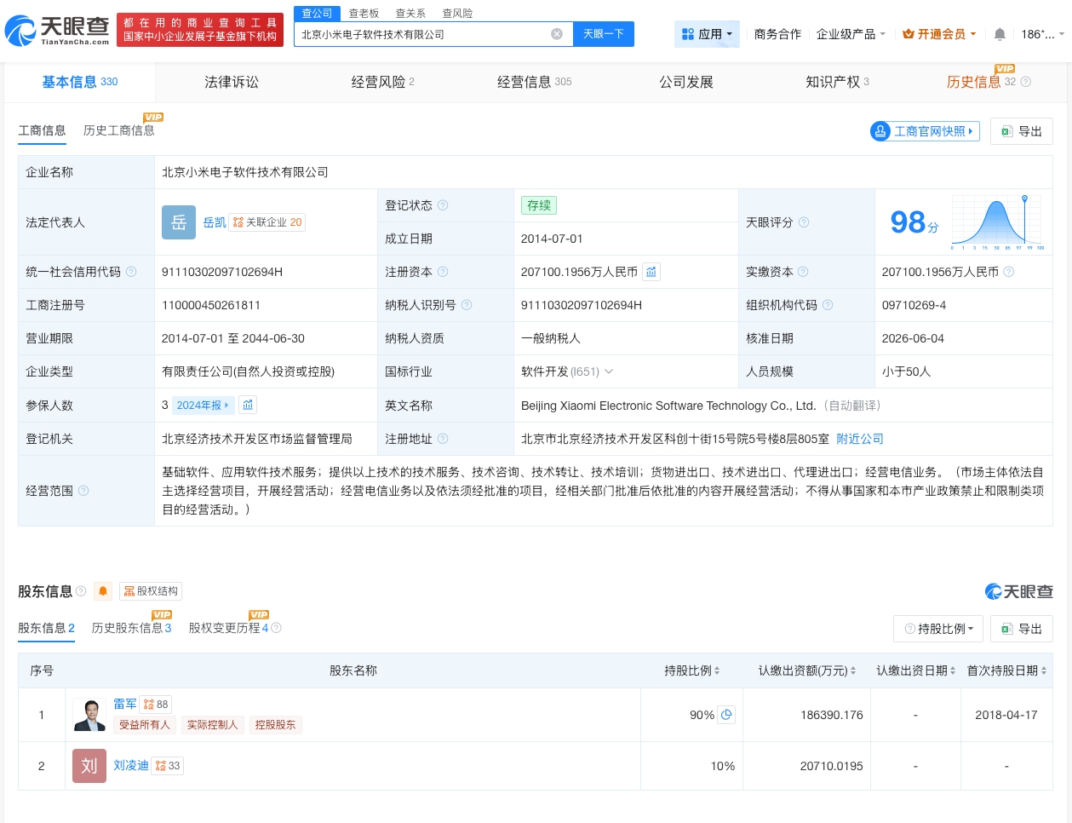Open 历史信息 tab
The image size is (1072, 823).
click(974, 82)
